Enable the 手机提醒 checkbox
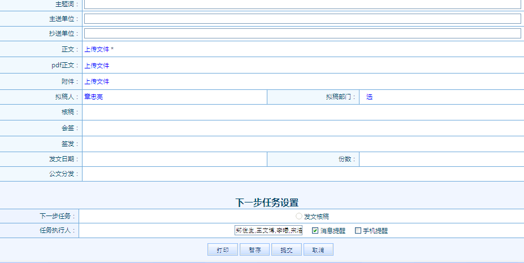This screenshot has height=263, width=524. (x=358, y=231)
